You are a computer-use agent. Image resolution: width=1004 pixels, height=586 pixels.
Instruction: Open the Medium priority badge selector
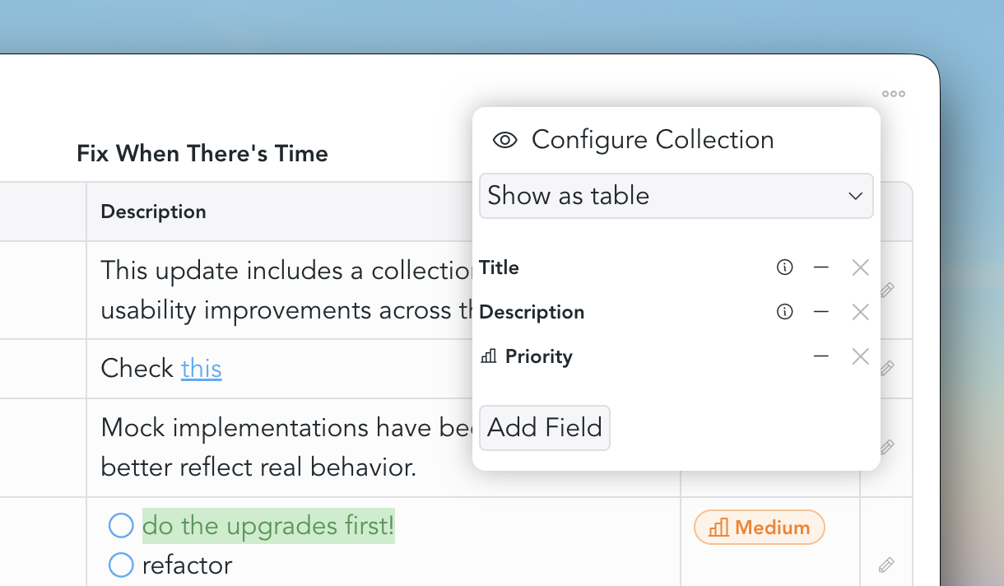[x=759, y=528]
